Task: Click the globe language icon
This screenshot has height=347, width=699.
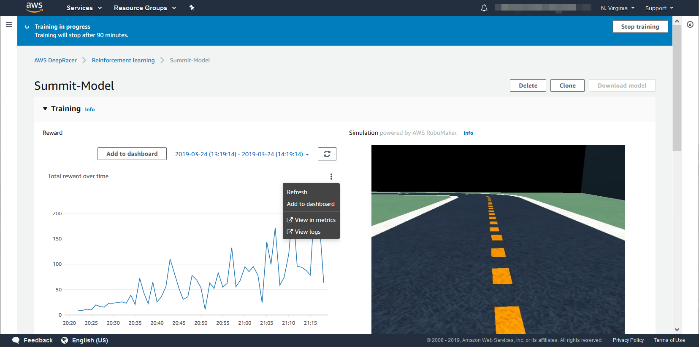Action: (65, 340)
